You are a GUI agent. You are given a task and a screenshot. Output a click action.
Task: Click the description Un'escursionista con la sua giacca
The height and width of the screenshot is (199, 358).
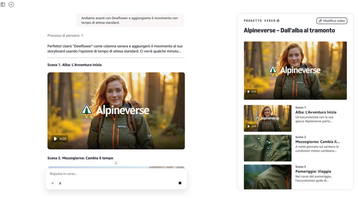coord(314,119)
